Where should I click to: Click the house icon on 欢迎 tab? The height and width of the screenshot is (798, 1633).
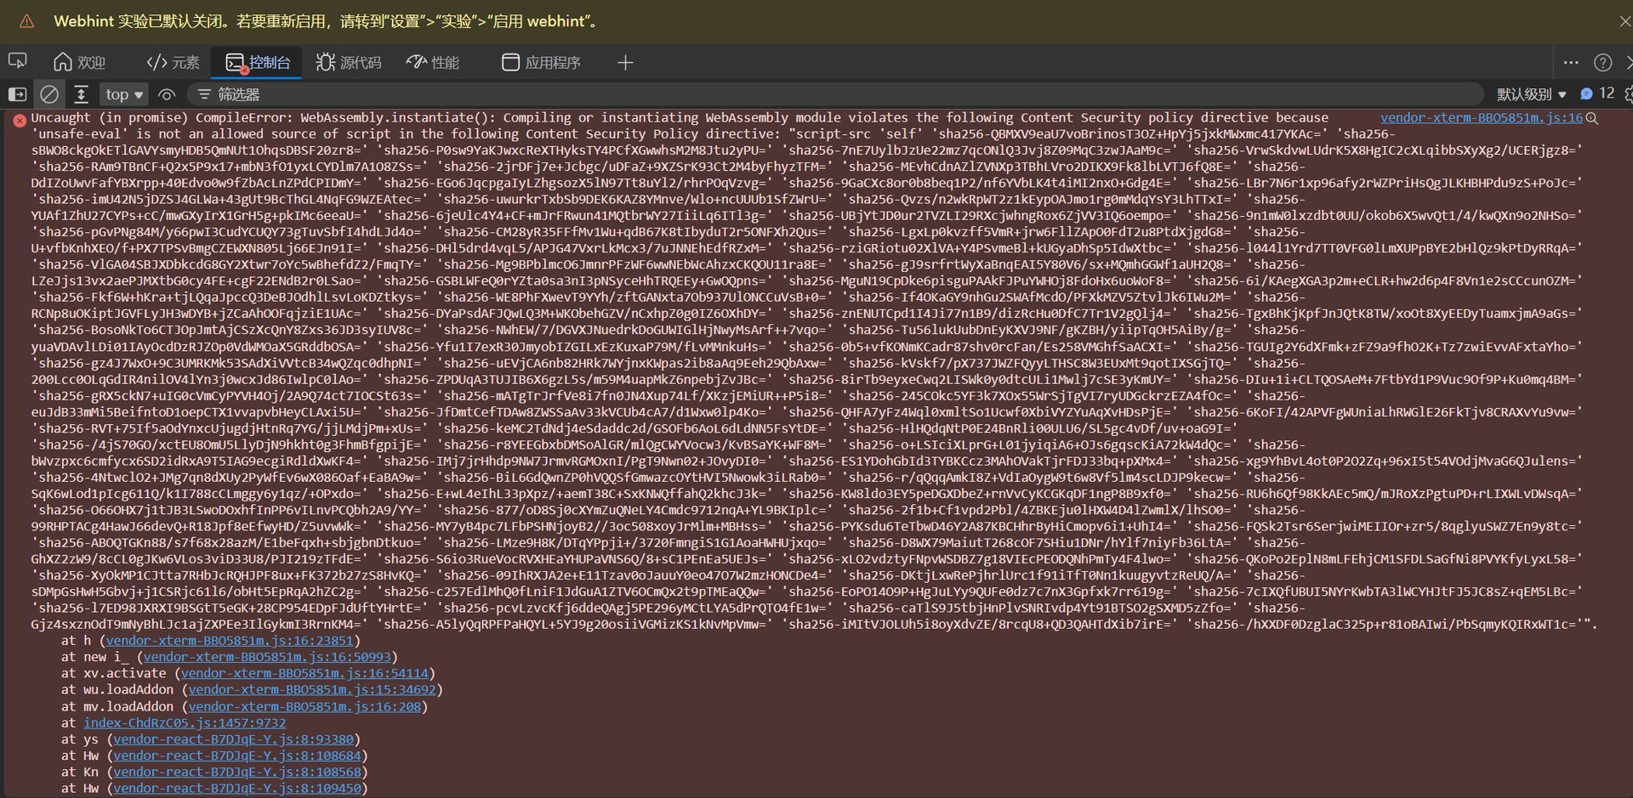(x=62, y=62)
